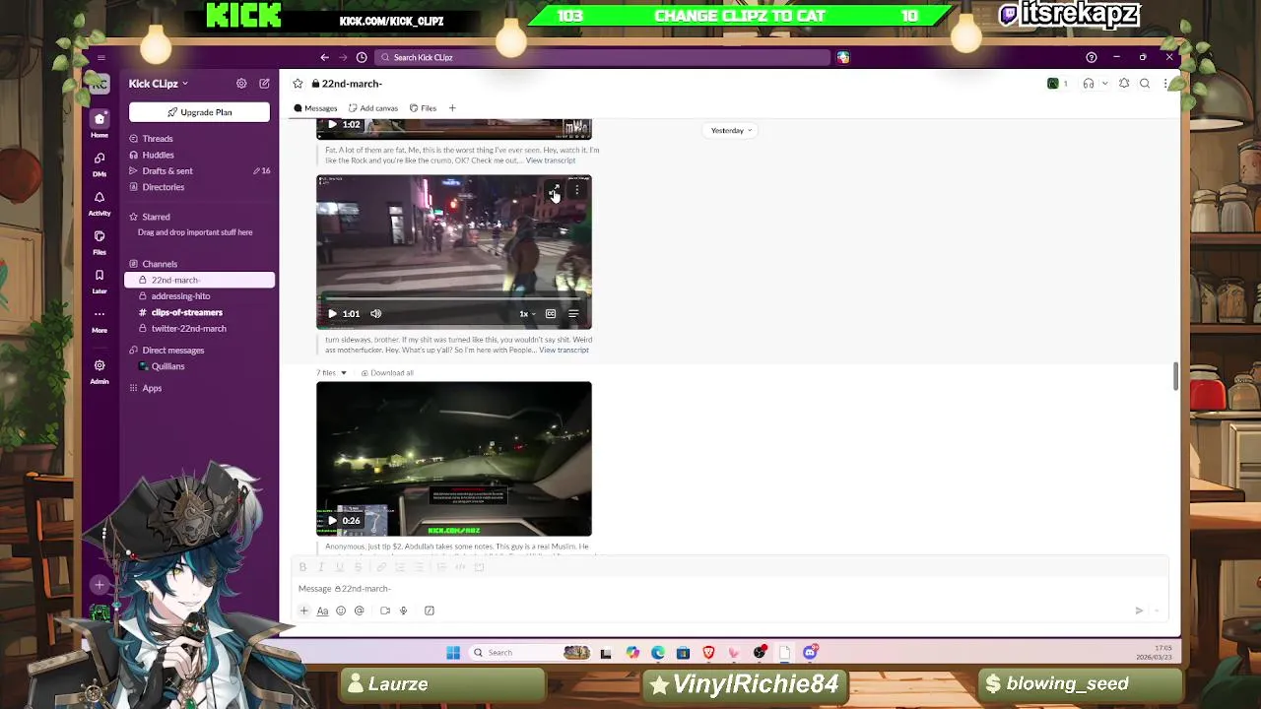Open the history clock icon
The height and width of the screenshot is (709, 1261).
[x=362, y=57]
